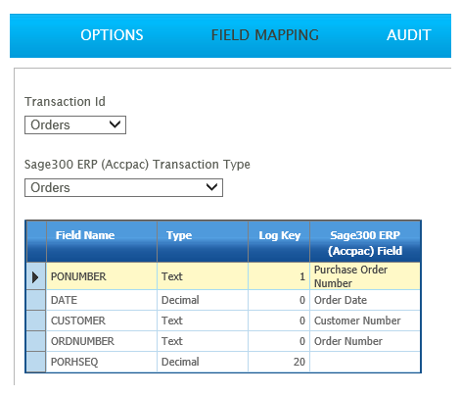Click the current row arrow indicator for PONUMBER

point(35,276)
